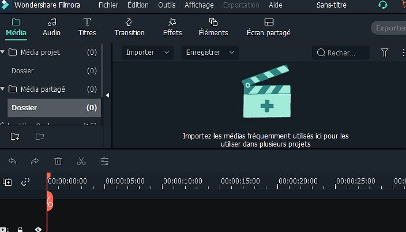This screenshot has width=406, height=232.
Task: Click the add new folder icon
Action: [x=15, y=136]
